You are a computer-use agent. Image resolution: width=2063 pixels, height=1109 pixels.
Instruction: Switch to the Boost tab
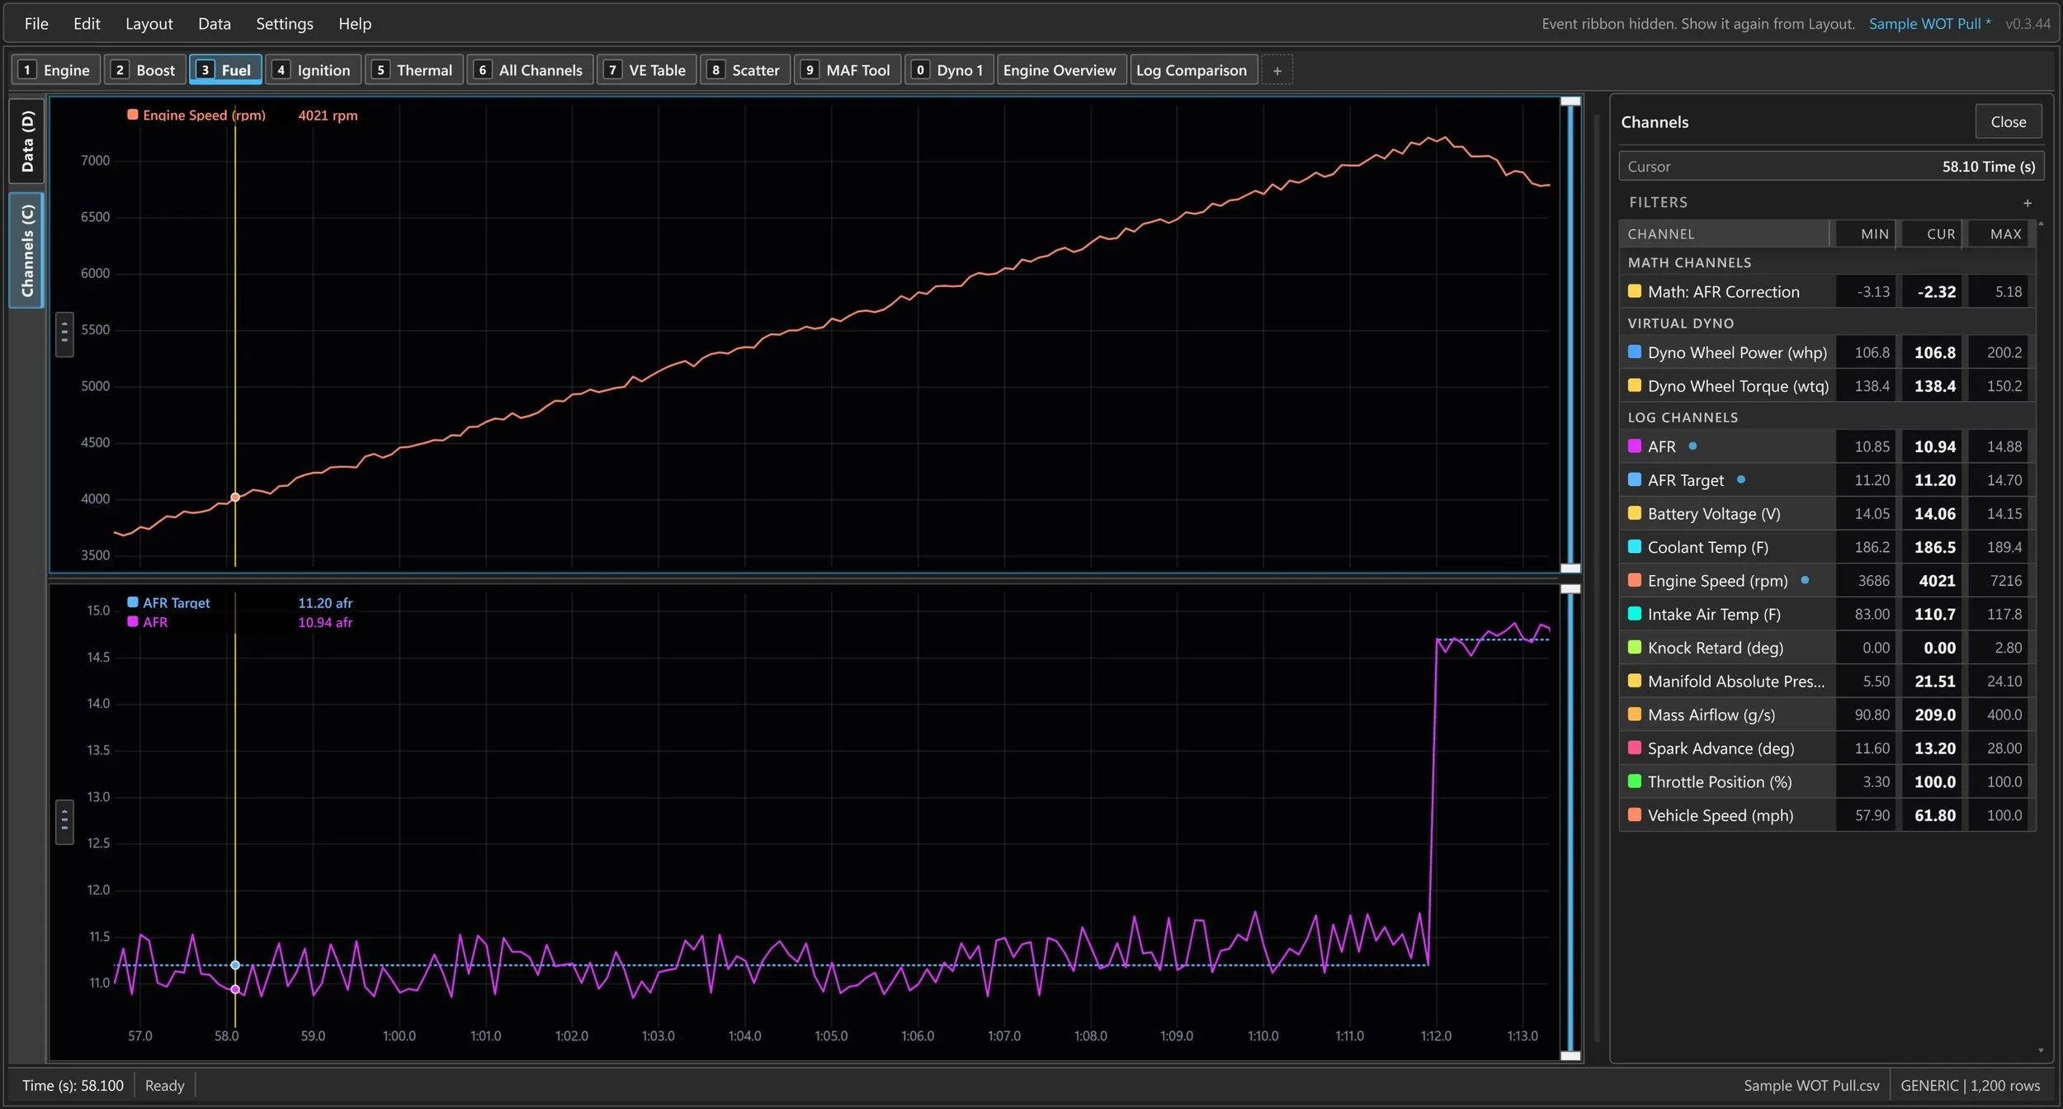point(145,70)
